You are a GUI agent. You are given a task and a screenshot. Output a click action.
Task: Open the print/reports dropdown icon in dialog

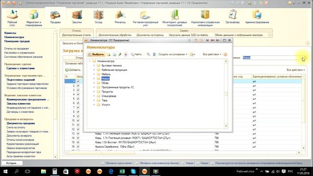(x=192, y=54)
